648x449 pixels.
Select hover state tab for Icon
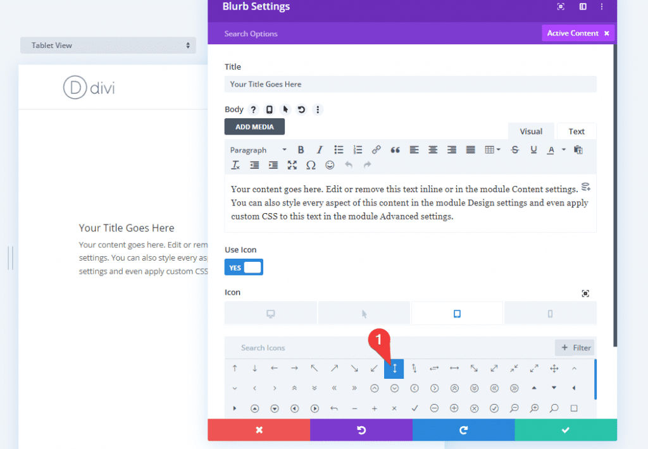(x=364, y=314)
